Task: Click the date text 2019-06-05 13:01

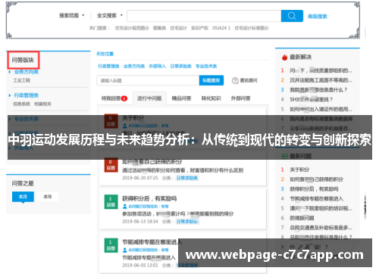Action: click(x=140, y=265)
